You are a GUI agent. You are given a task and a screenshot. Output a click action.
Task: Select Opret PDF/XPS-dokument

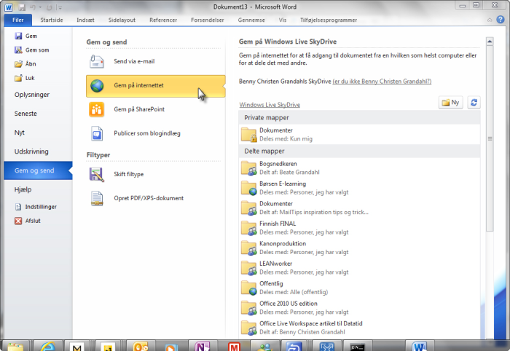point(155,198)
